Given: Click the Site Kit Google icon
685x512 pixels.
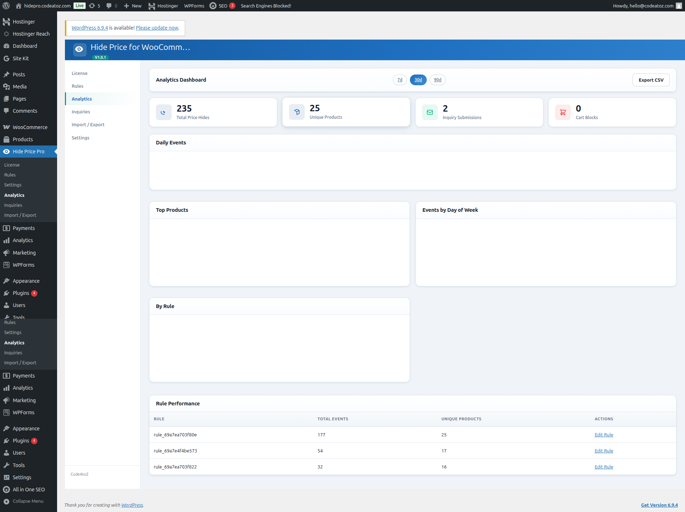Looking at the screenshot, I should [6, 58].
